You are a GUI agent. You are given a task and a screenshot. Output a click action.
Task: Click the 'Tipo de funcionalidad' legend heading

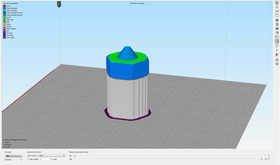(x=10, y=3)
